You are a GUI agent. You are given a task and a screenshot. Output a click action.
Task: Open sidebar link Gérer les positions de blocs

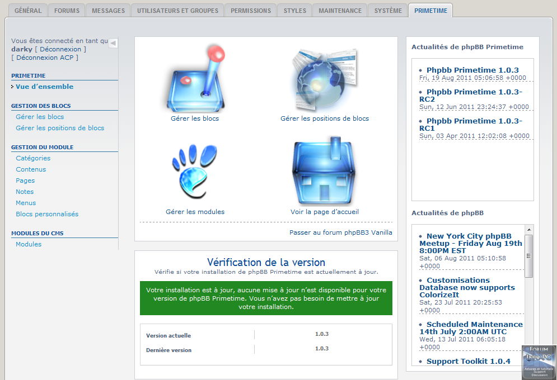tap(60, 128)
